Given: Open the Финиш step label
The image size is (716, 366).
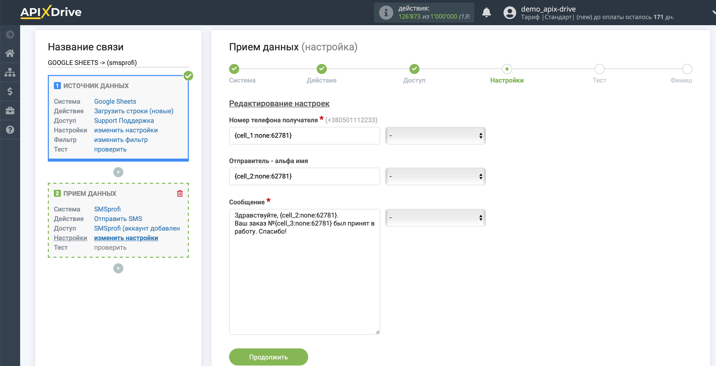Looking at the screenshot, I should (x=681, y=80).
